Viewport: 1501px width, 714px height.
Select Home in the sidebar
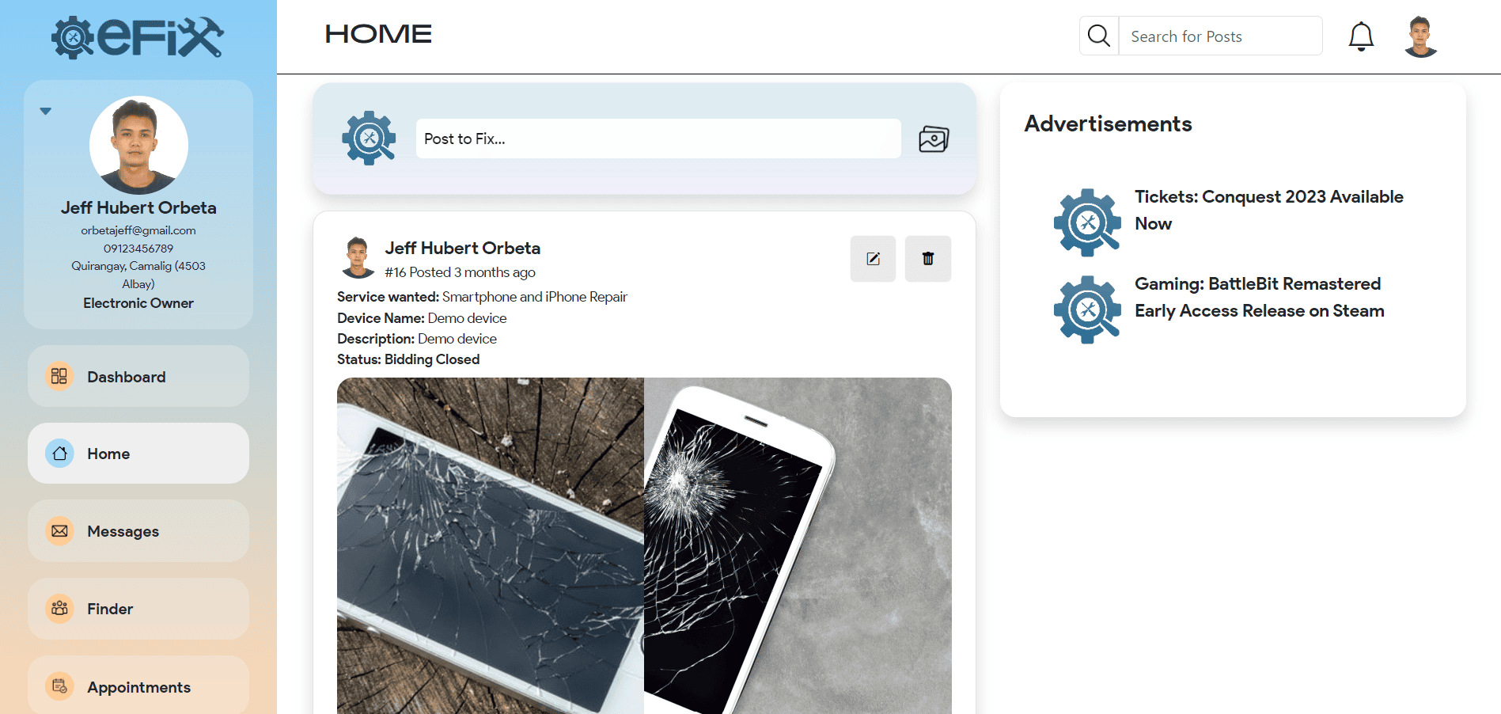(x=138, y=454)
